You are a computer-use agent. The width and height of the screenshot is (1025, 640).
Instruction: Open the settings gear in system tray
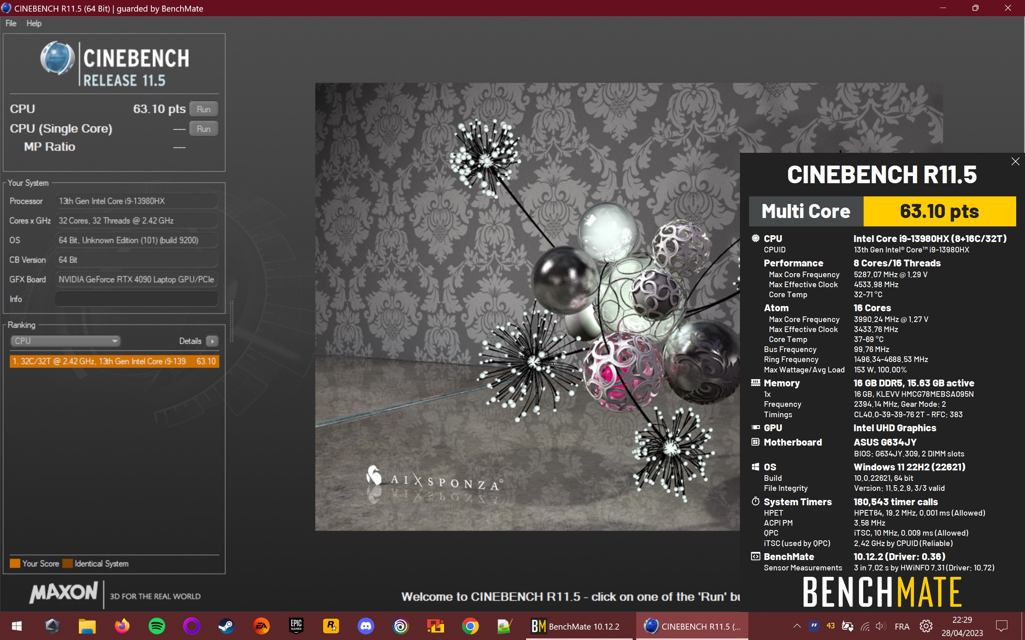[x=926, y=626]
